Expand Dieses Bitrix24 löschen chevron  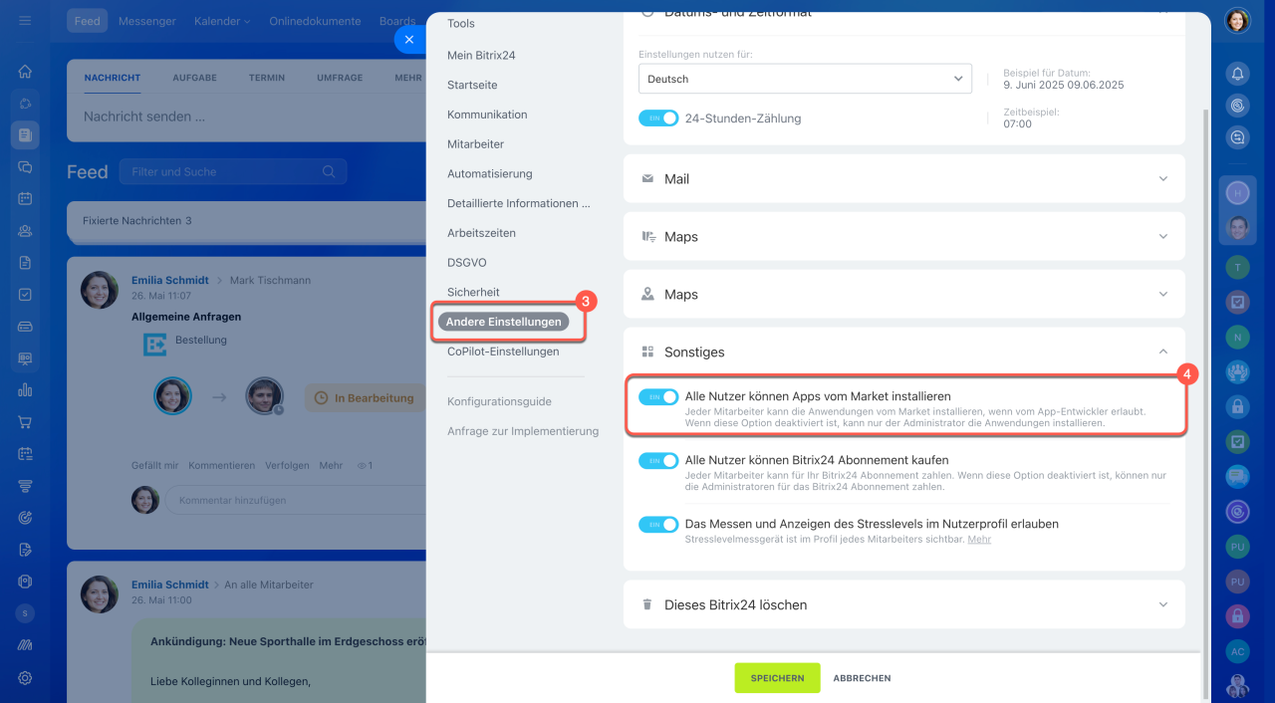(1163, 604)
